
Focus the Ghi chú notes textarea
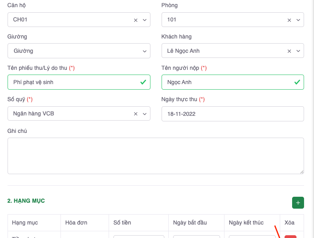coord(155,155)
